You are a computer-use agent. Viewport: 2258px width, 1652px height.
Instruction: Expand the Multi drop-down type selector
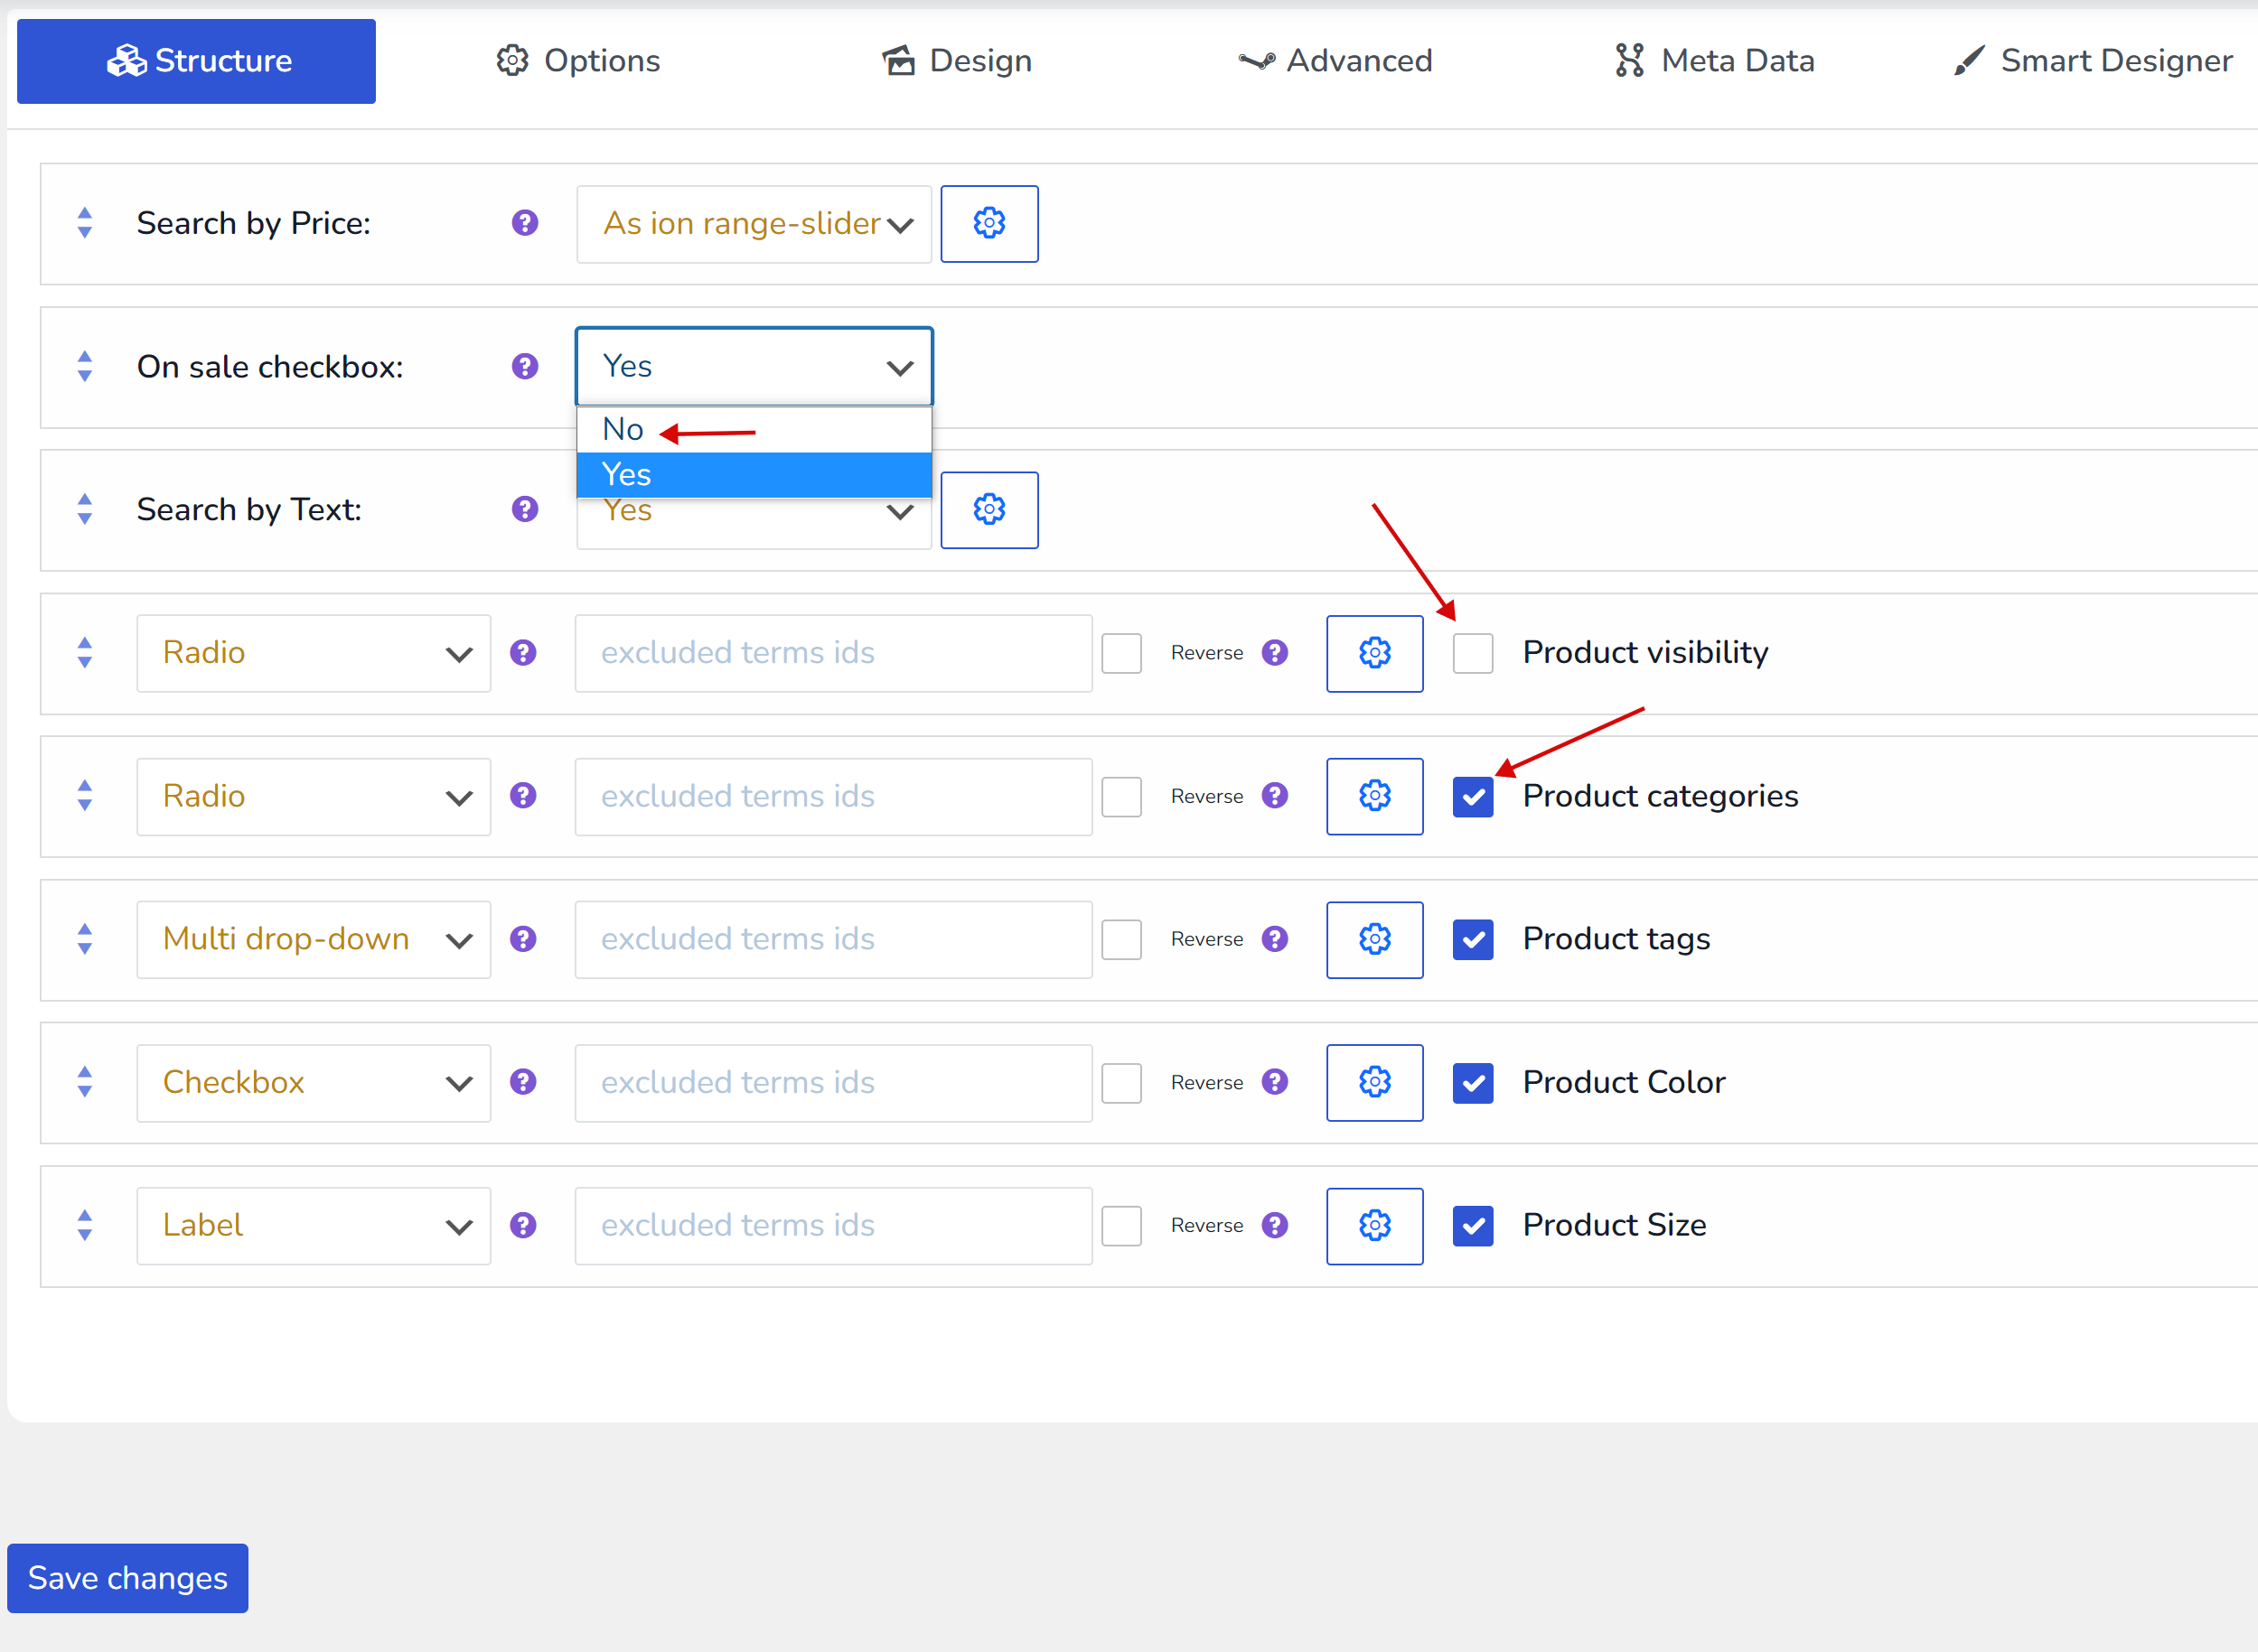pyautogui.click(x=314, y=939)
